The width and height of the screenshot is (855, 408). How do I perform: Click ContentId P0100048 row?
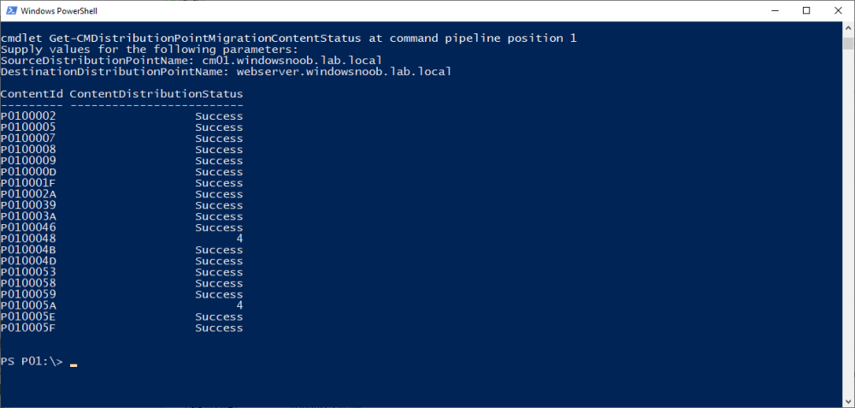[x=121, y=239]
